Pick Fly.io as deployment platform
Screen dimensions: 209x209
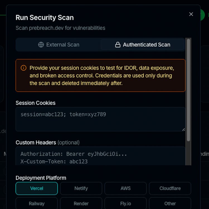(x=125, y=203)
